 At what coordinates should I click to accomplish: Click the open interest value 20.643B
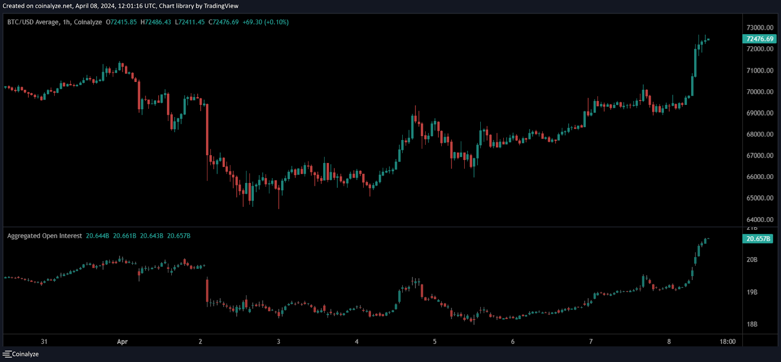coord(152,236)
